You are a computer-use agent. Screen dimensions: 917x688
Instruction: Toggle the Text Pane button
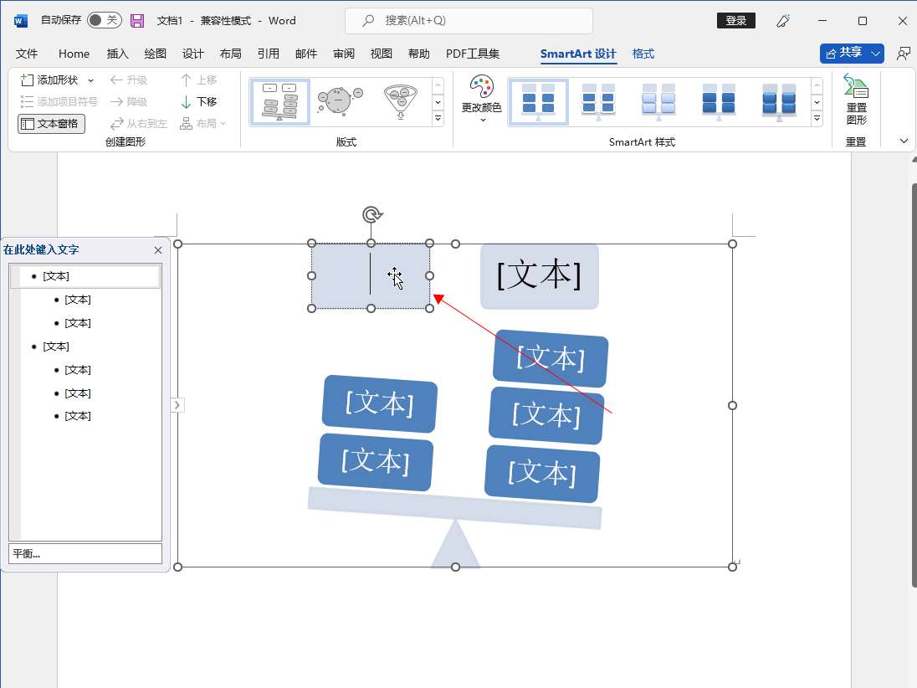(51, 123)
